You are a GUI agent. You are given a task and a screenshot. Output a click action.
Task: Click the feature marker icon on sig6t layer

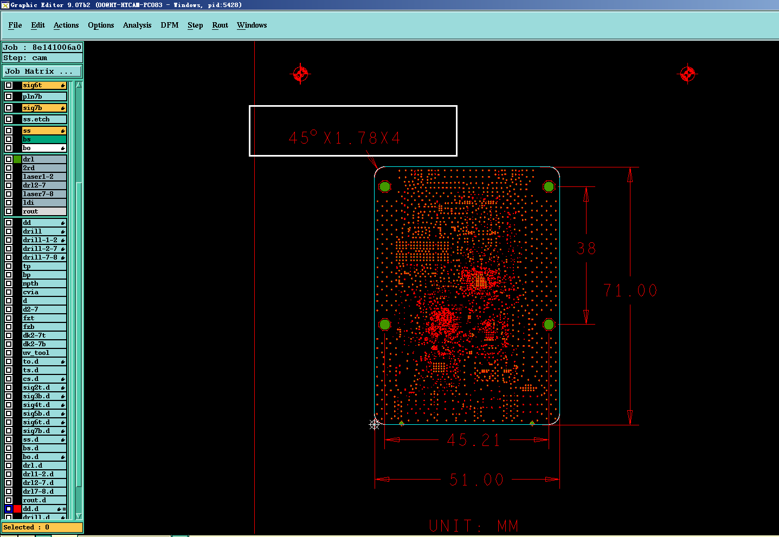coord(63,86)
